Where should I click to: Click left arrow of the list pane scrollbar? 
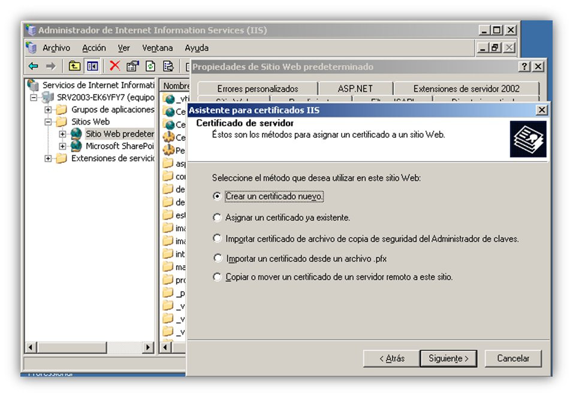point(165,347)
